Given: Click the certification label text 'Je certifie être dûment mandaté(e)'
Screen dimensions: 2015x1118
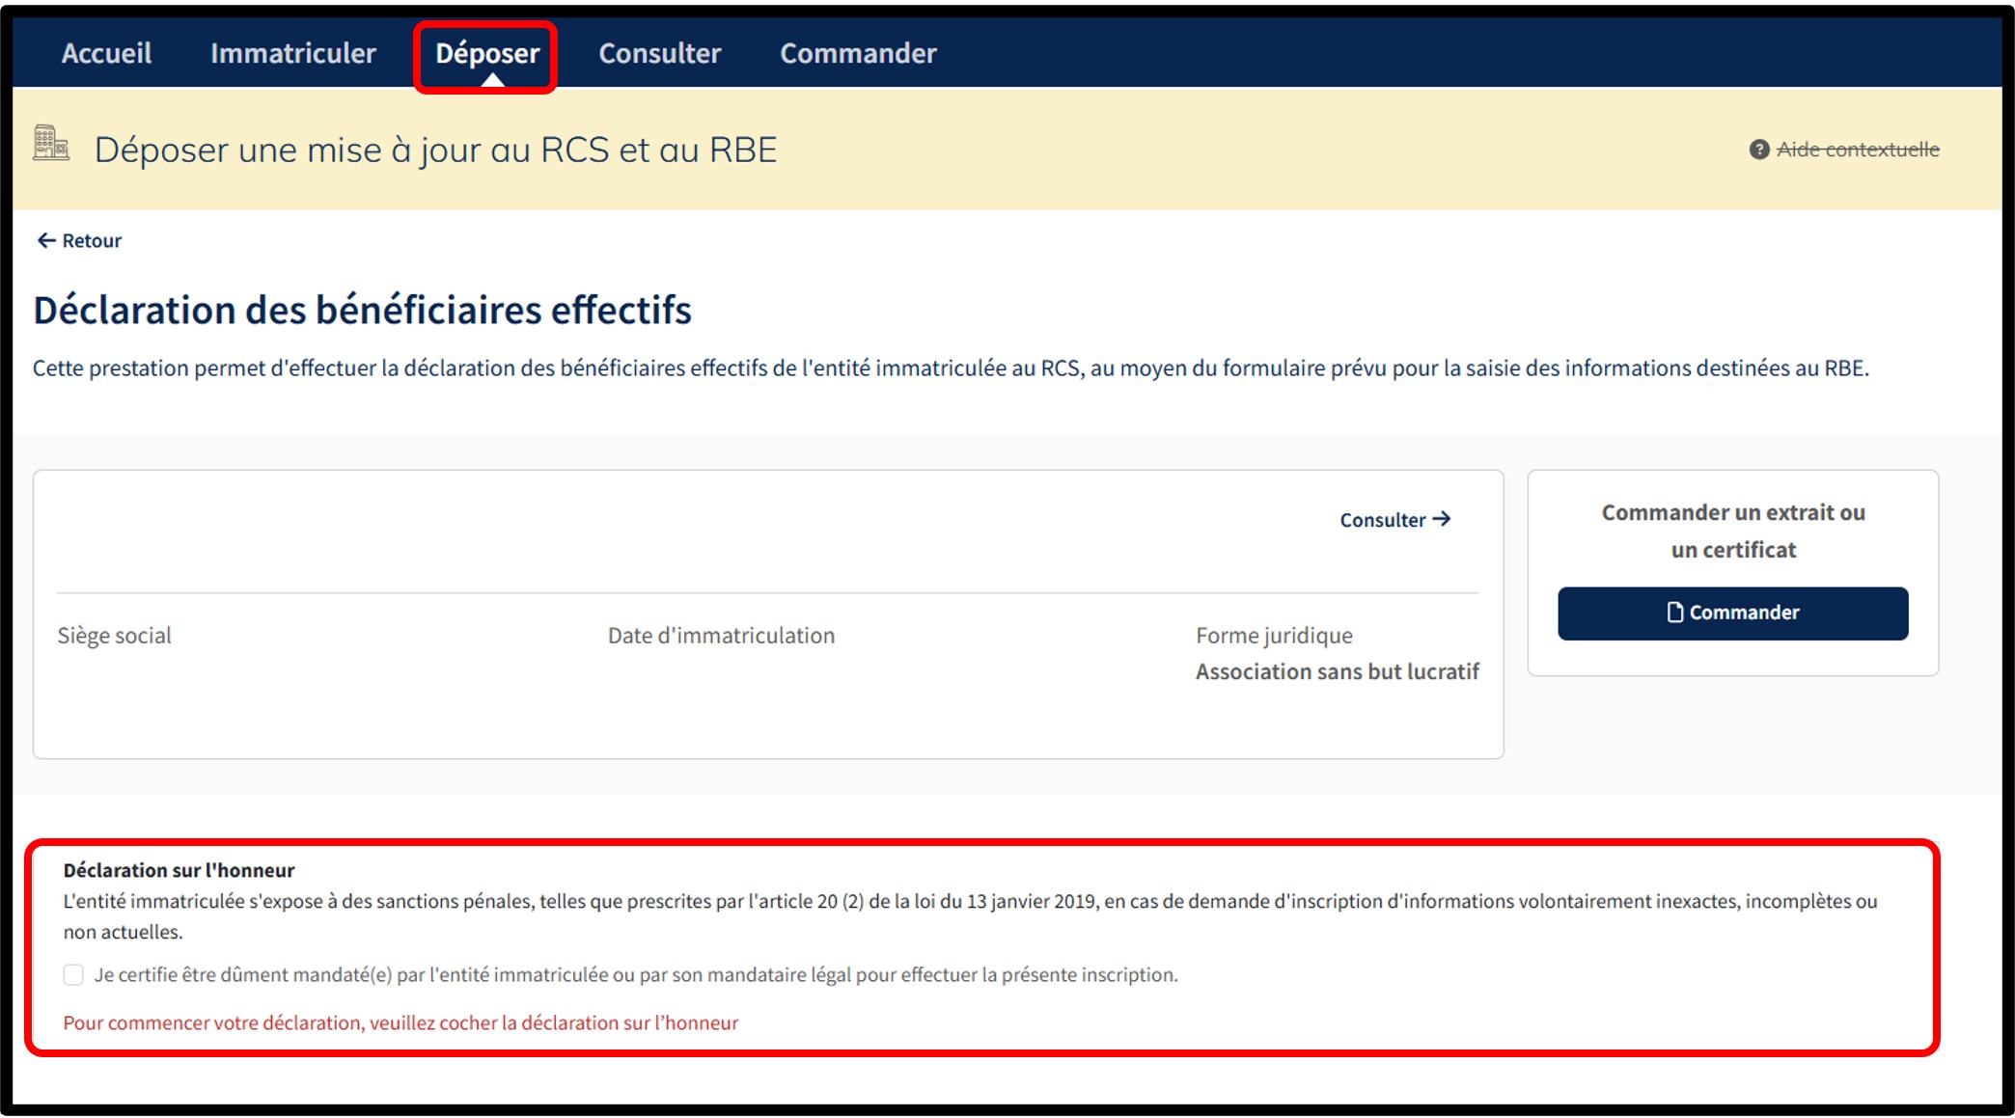Looking at the screenshot, I should (635, 974).
